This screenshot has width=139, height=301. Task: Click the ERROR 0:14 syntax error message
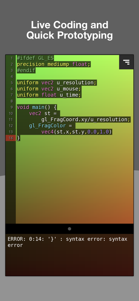pos(67,242)
